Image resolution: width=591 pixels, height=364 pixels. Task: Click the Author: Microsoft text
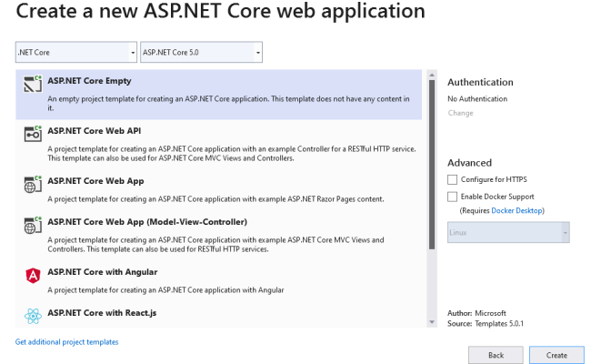coord(476,313)
